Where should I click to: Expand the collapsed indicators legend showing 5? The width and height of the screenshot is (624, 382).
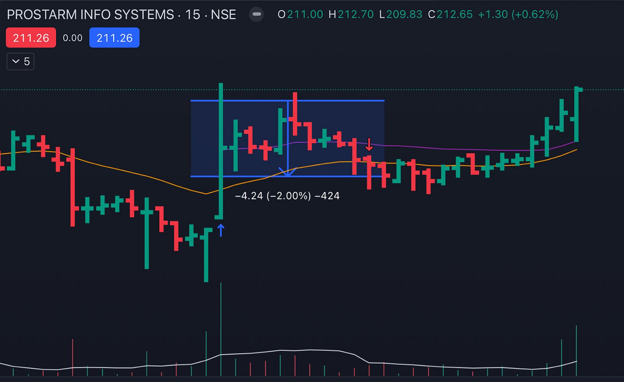pyautogui.click(x=21, y=62)
